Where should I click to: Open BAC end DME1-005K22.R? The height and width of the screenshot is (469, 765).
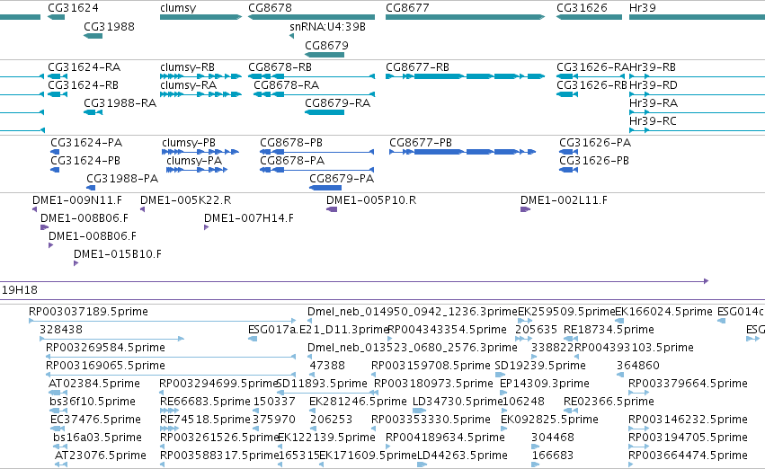(185, 200)
